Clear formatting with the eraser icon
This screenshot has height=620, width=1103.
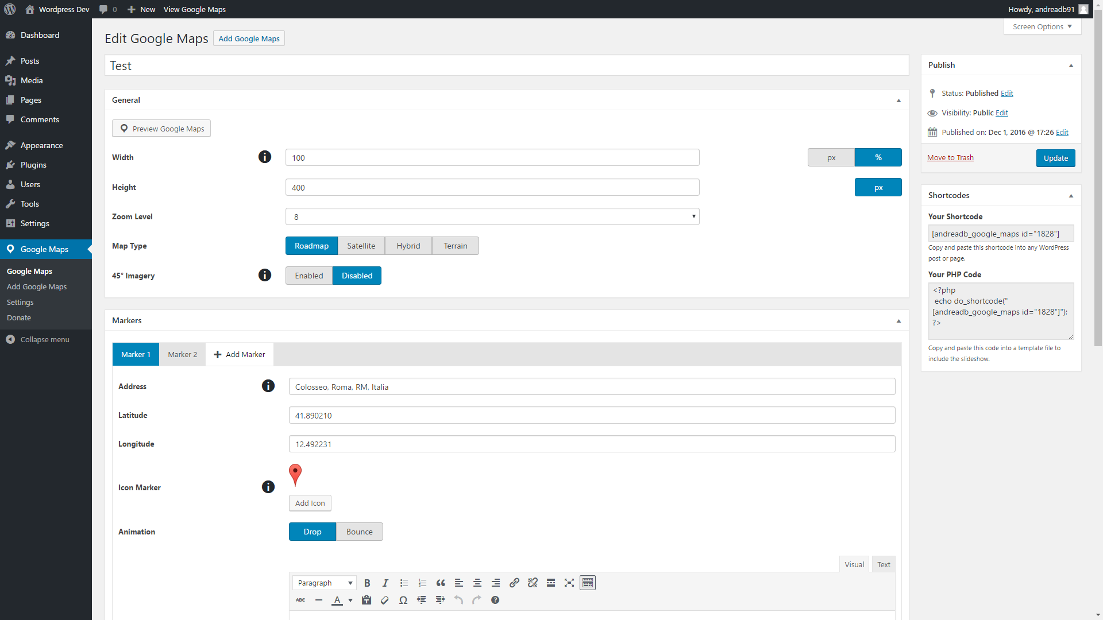385,600
